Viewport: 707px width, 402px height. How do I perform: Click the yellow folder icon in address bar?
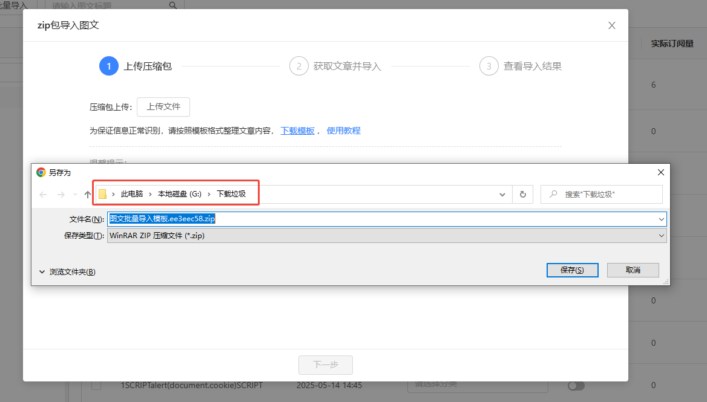(103, 194)
